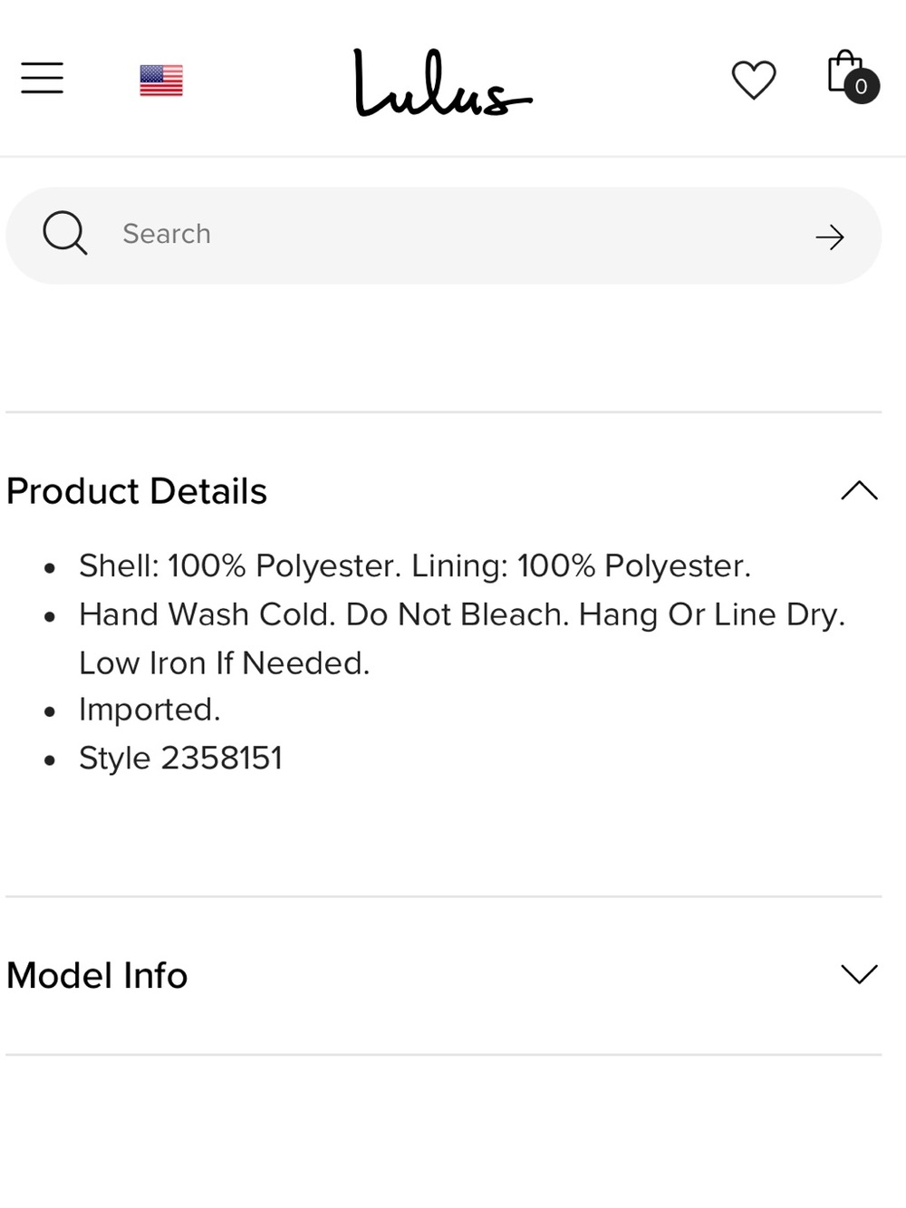Submit search with the arrow icon
Screen dimensions: 906x1208
(x=830, y=237)
